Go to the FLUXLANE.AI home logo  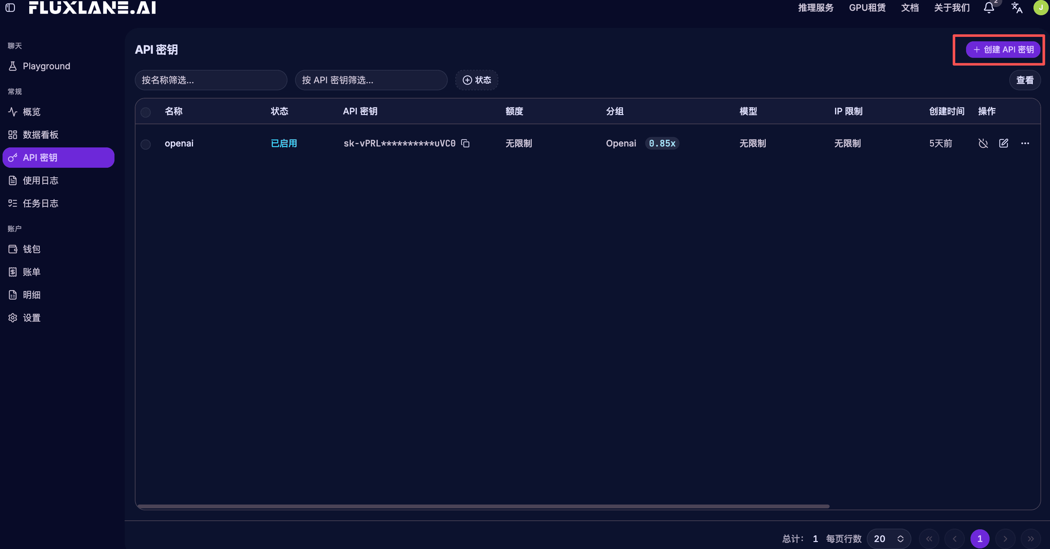coord(93,7)
